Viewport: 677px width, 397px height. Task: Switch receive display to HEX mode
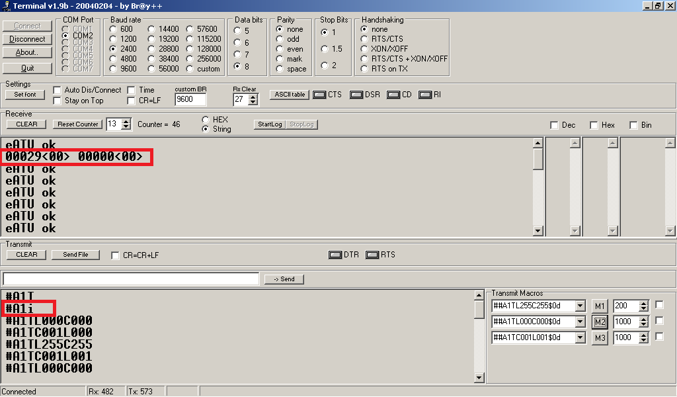point(206,120)
